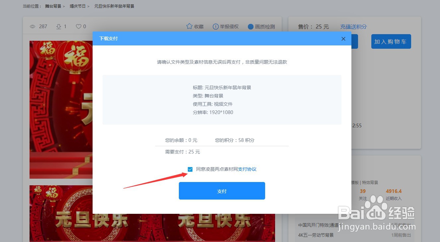Click the top red lantern preview image

pos(61,109)
